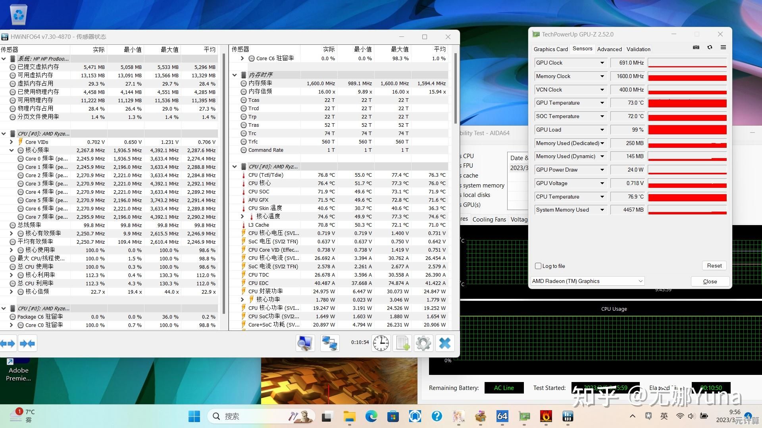Open the Advanced tab in GPU-Z
Image resolution: width=762 pixels, height=428 pixels.
point(609,49)
